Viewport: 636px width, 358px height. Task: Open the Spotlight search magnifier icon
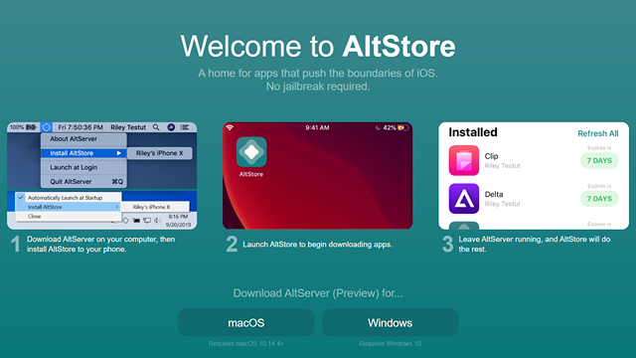pos(156,127)
